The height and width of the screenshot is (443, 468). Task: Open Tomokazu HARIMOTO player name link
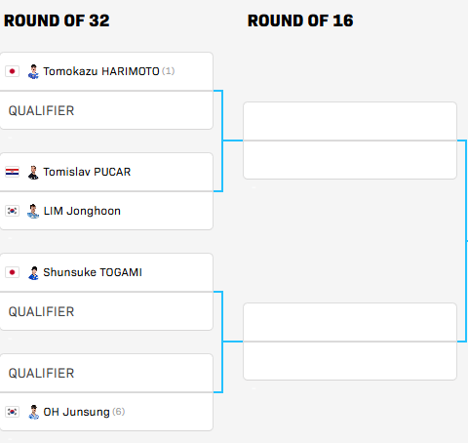[101, 71]
